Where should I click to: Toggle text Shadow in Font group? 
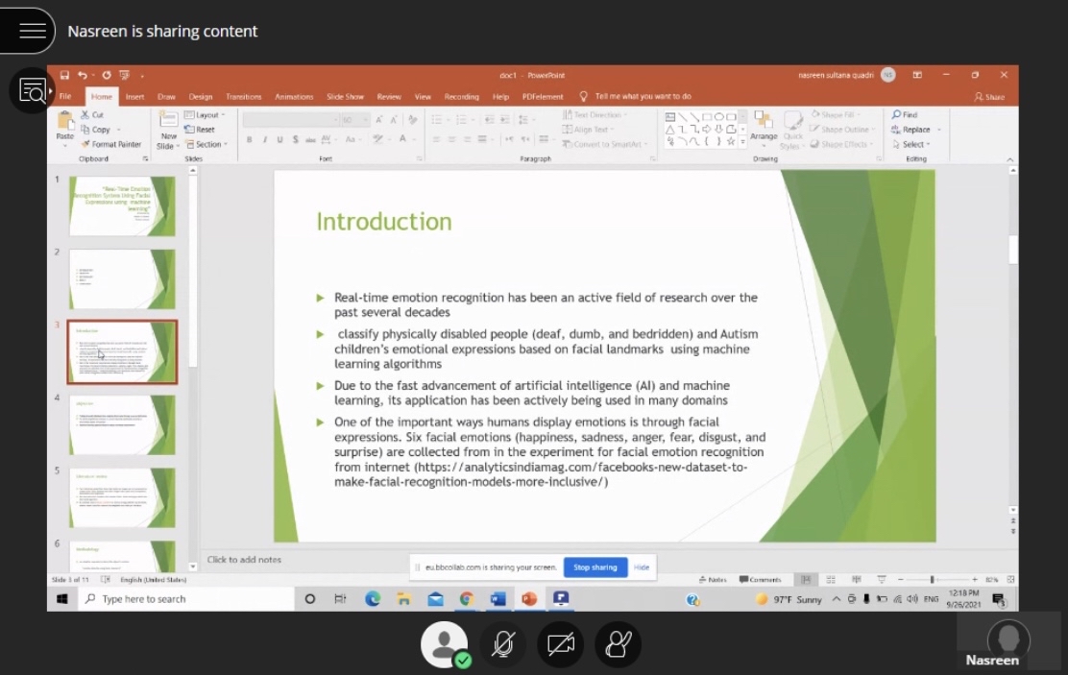click(x=295, y=139)
